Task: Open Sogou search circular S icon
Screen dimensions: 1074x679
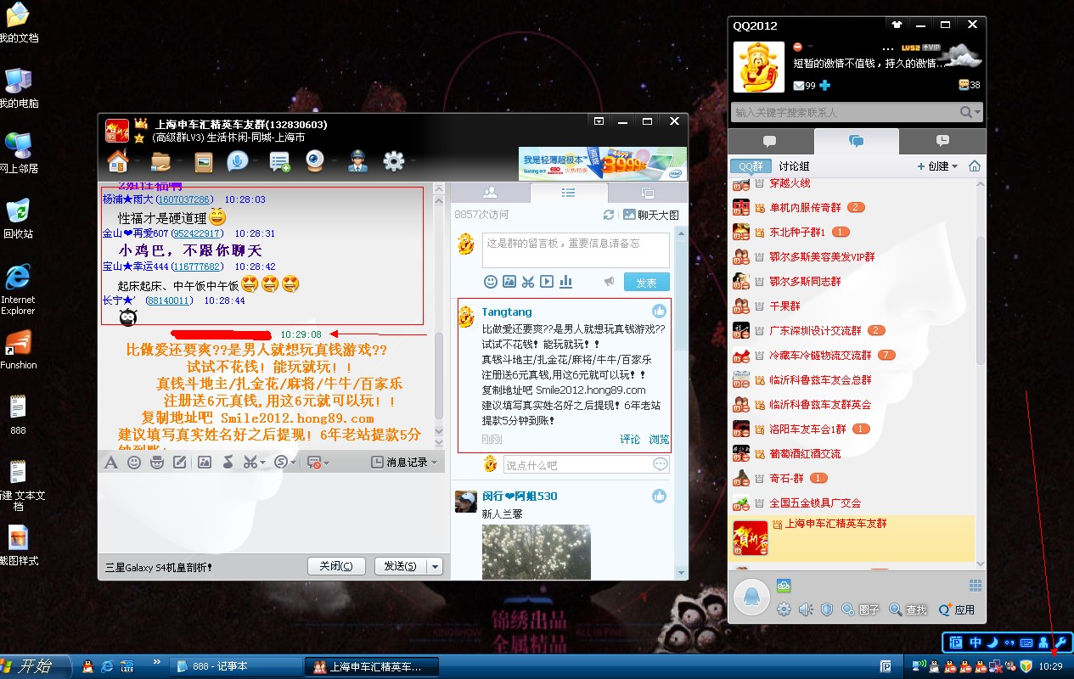Action: [x=281, y=463]
